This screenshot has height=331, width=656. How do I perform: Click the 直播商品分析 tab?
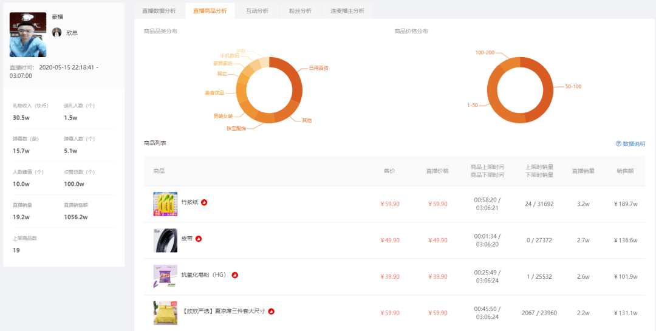coord(210,11)
